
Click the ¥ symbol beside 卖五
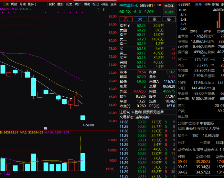click(x=129, y=25)
